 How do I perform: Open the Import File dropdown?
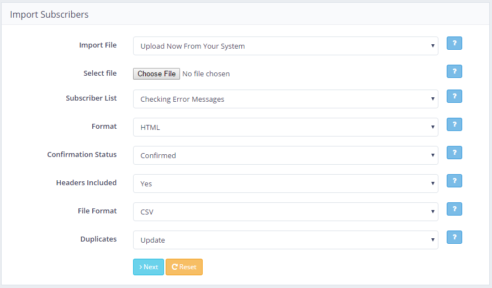pos(285,46)
